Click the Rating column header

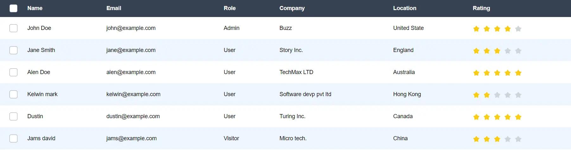tap(481, 8)
